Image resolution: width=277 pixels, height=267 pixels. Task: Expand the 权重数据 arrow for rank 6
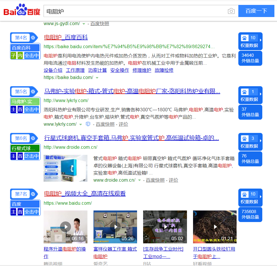coord(261,141)
